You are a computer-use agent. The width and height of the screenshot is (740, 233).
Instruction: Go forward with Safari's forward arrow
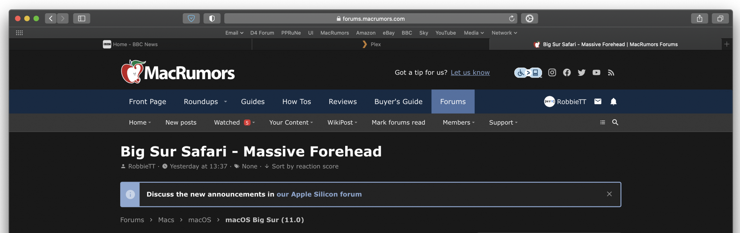63,18
